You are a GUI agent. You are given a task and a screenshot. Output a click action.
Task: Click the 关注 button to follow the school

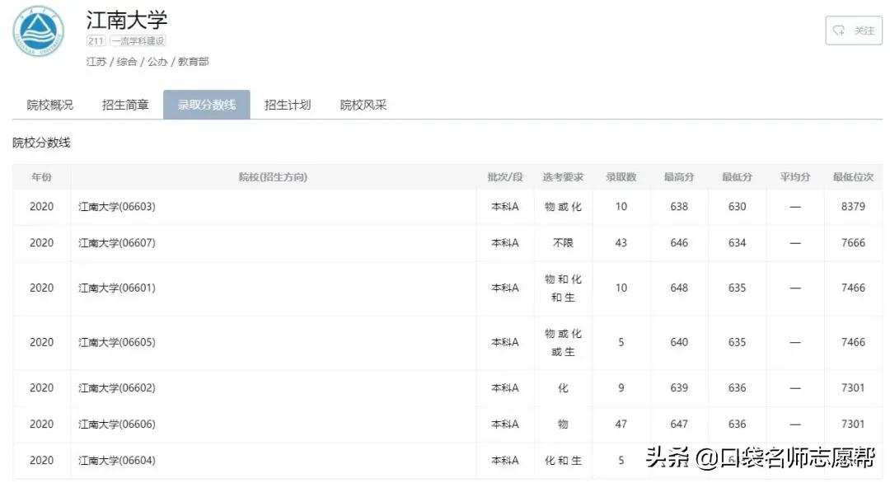click(x=854, y=30)
